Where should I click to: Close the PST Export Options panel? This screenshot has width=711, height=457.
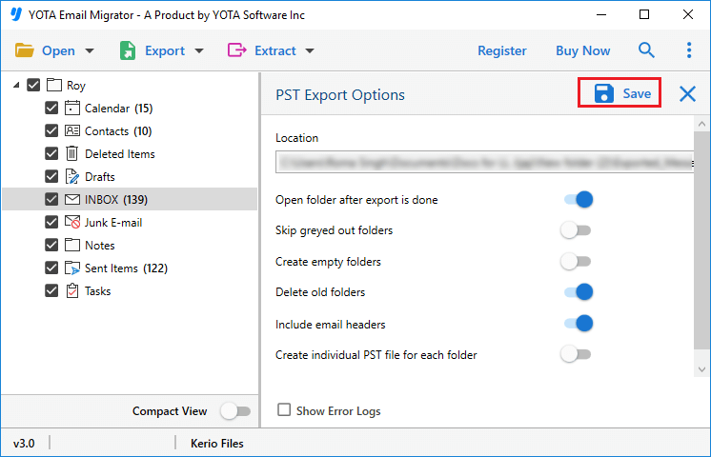click(x=687, y=93)
